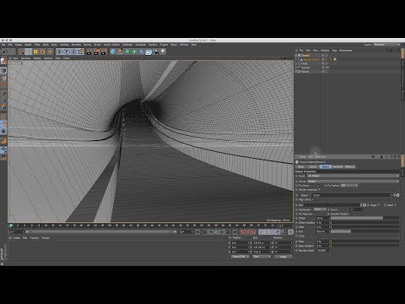Activate the Move tool in the toolbar
This screenshot has height=304, width=405.
(28, 52)
